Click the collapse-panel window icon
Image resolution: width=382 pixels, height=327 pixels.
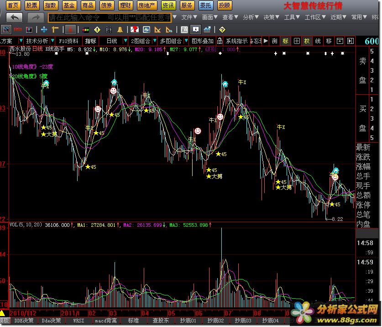340,41
